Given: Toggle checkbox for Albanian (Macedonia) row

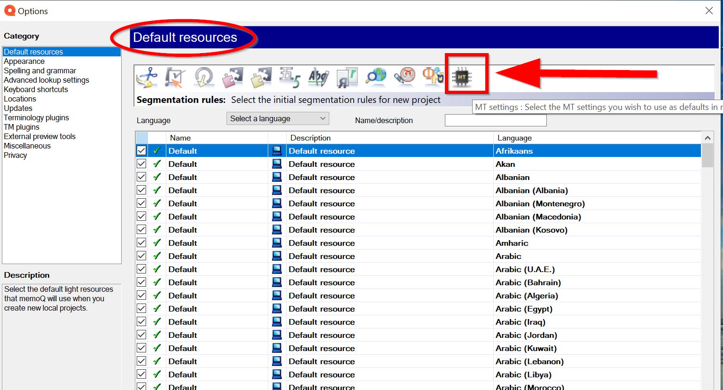Looking at the screenshot, I should tap(141, 217).
